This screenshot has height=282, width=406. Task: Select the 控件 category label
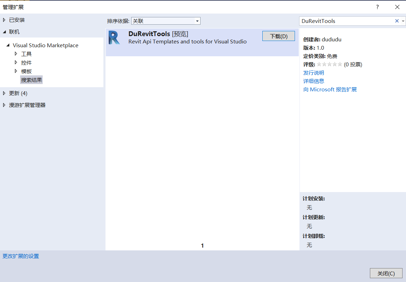(x=26, y=63)
